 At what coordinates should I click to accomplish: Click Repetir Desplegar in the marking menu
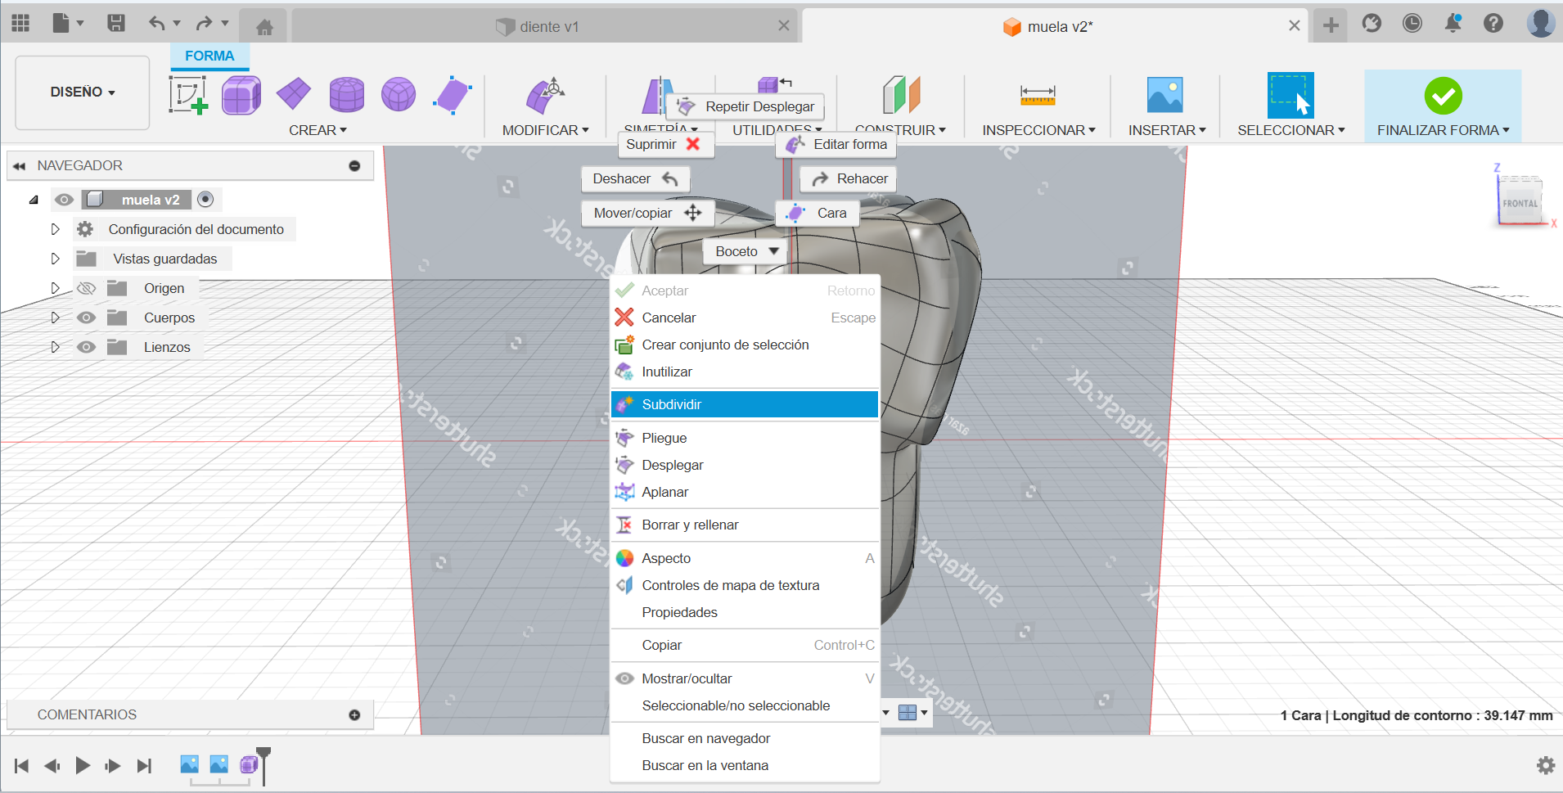[745, 106]
